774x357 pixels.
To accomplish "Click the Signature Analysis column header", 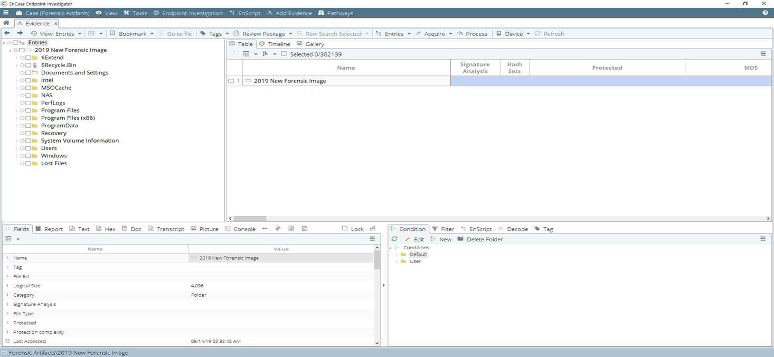I will [475, 68].
